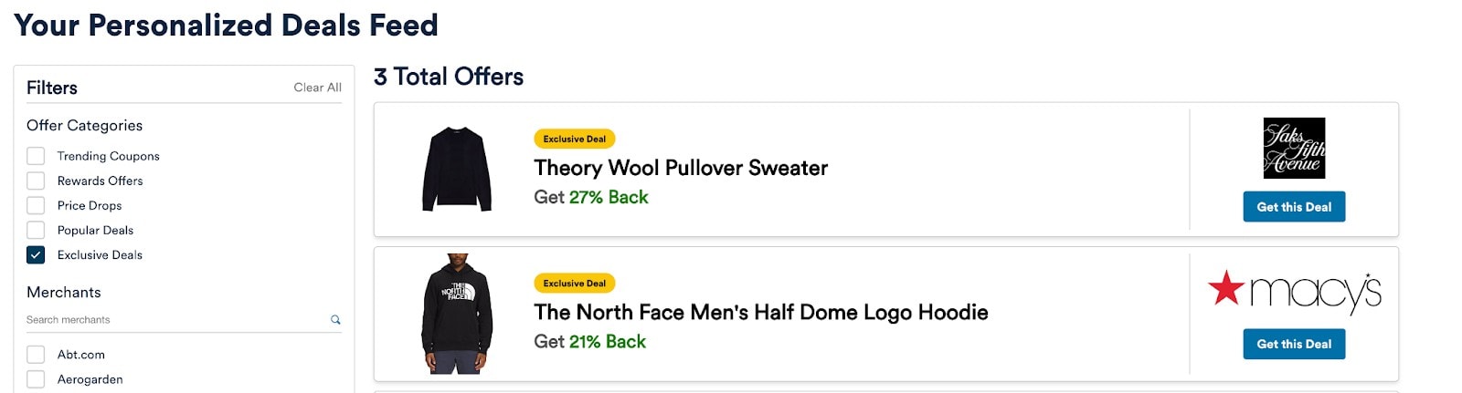Open The North Face Half Dome Hoodie title
The width and height of the screenshot is (1462, 393).
[x=761, y=312]
